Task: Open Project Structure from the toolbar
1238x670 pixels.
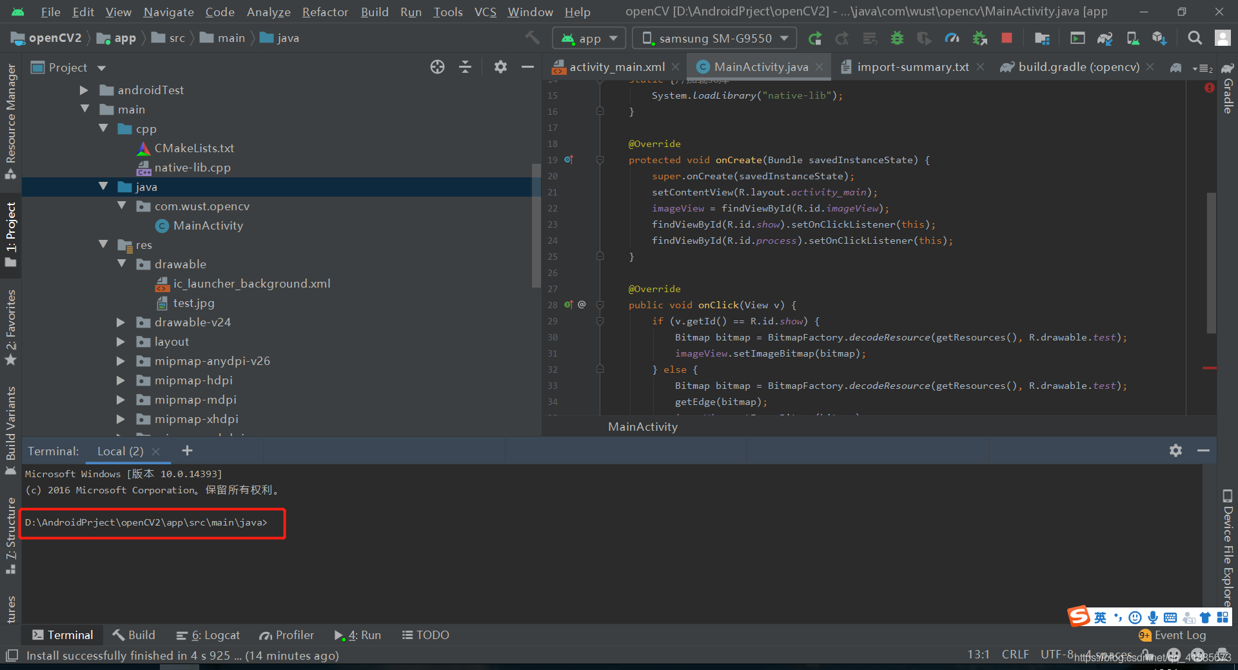Action: pyautogui.click(x=1042, y=39)
